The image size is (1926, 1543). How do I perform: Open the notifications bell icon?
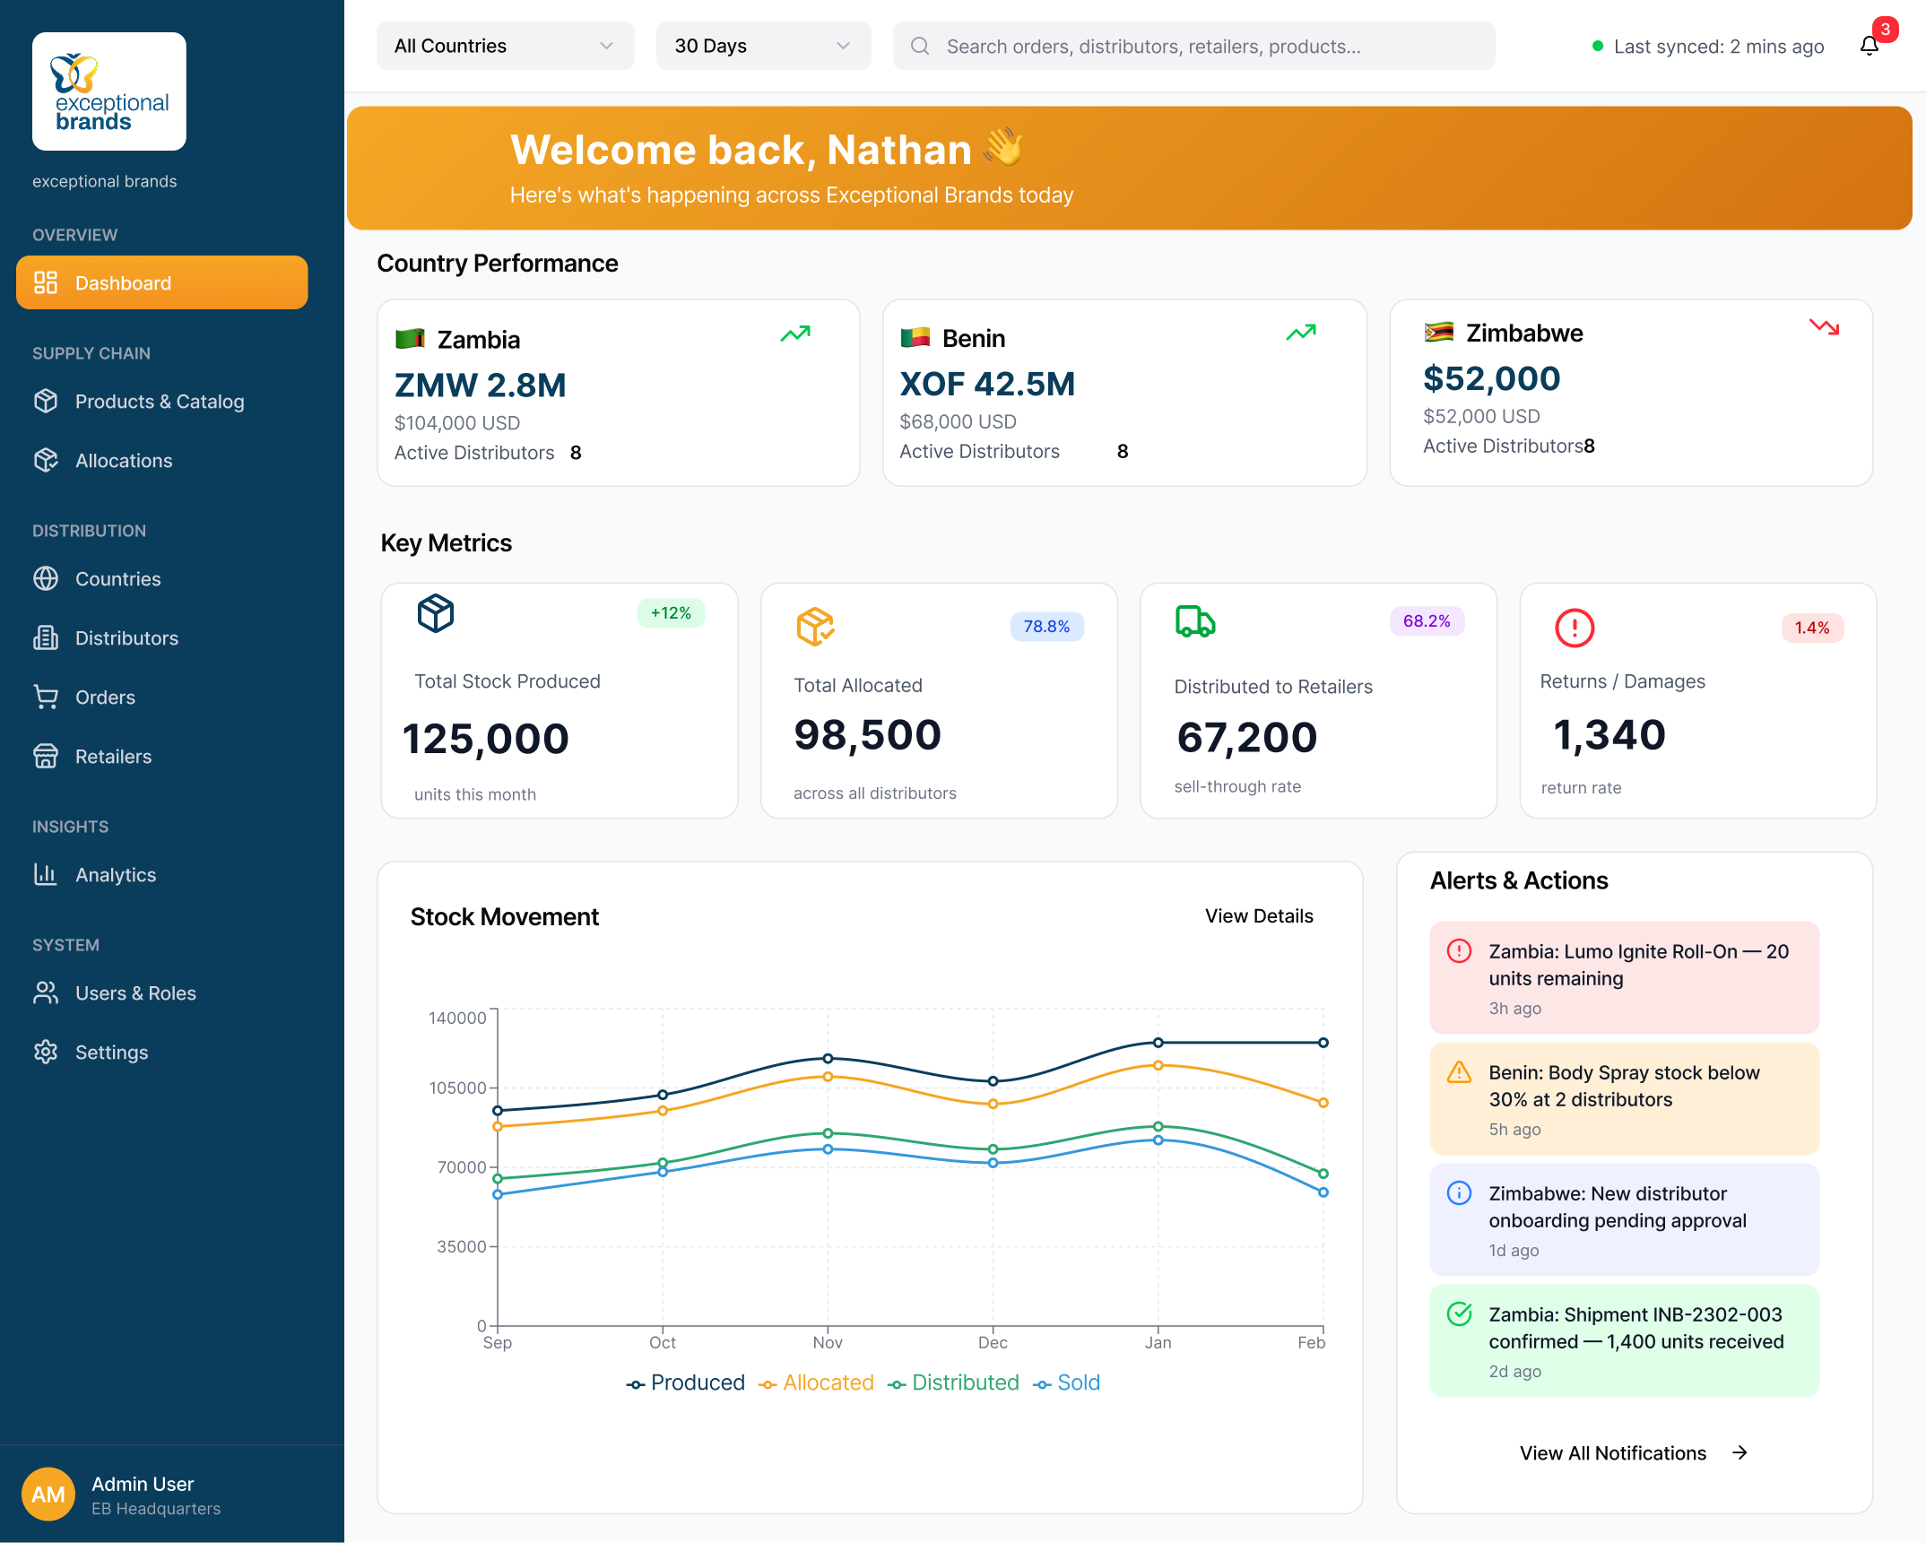coord(1870,46)
